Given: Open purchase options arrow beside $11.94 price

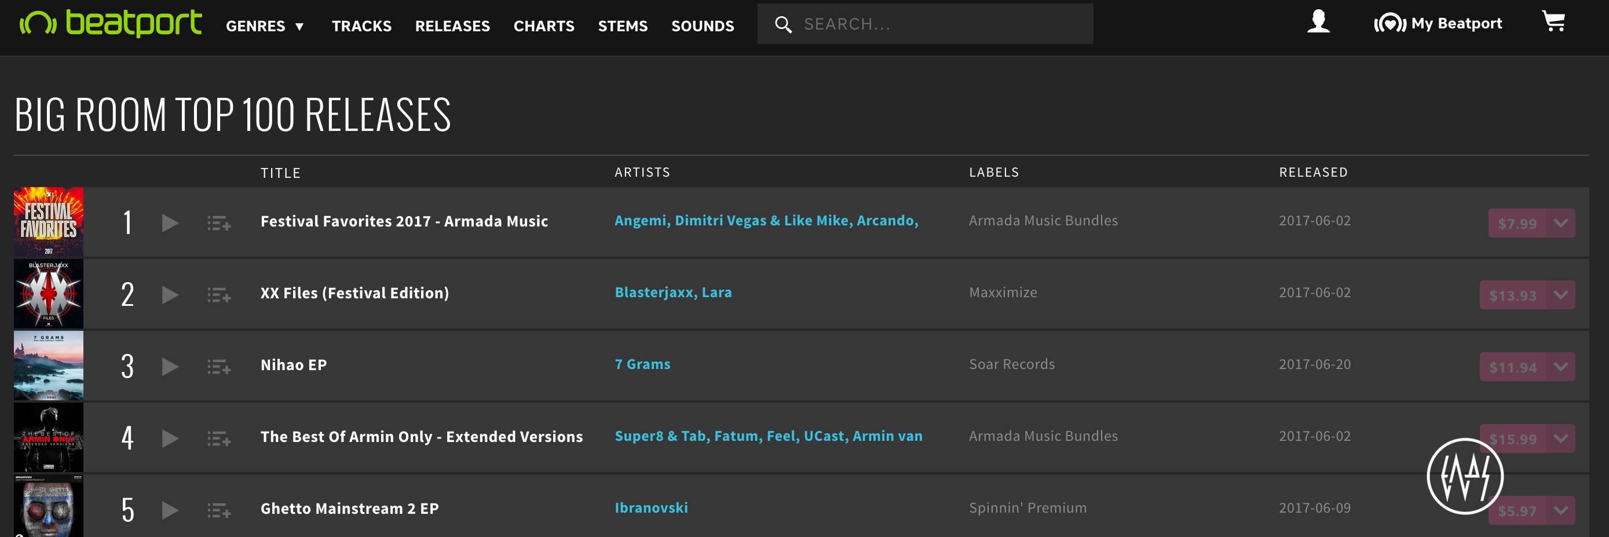Looking at the screenshot, I should pyautogui.click(x=1560, y=367).
